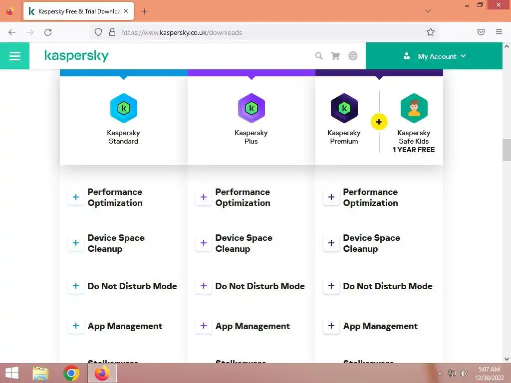The image size is (511, 383).
Task: Expand Device Space Cleanup under Kaspersky Plus
Action: pyautogui.click(x=204, y=243)
